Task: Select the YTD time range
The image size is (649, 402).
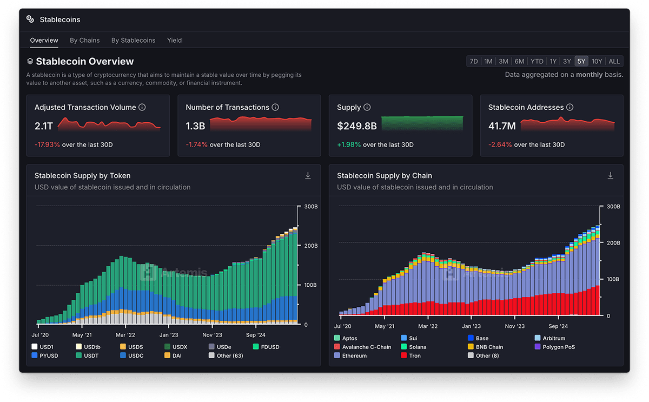Action: point(537,61)
